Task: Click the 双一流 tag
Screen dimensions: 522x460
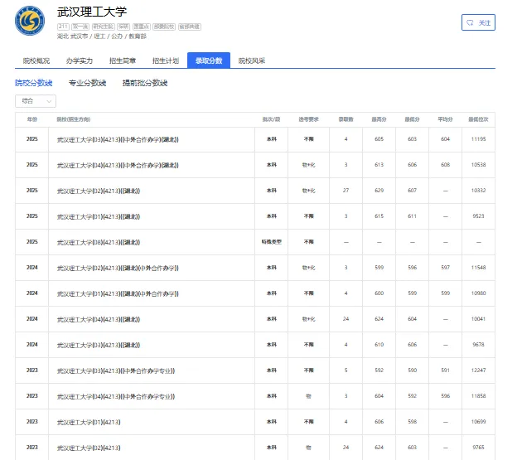Action: pos(80,27)
